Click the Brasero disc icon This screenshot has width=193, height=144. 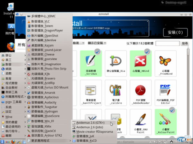click(29, 78)
